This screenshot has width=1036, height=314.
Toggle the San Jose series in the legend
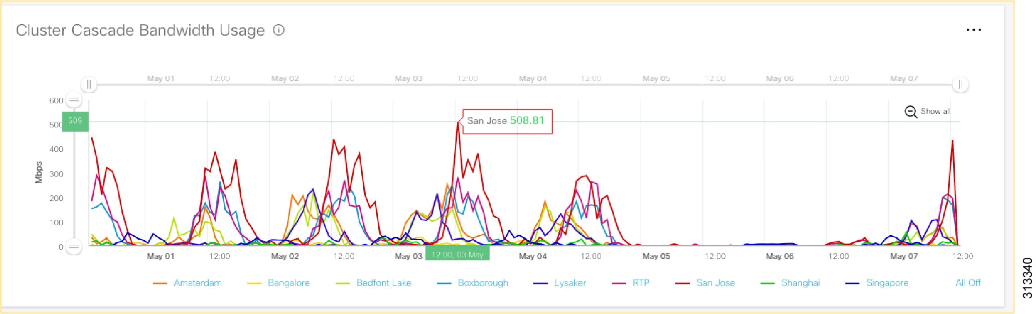click(705, 283)
